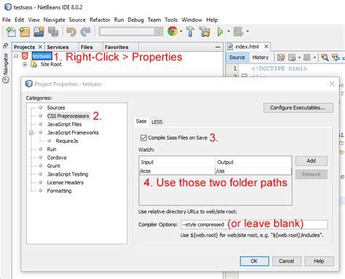Viewport: 345px width, 279px height.
Task: Select the License Headers category
Action: pyautogui.click(x=66, y=183)
